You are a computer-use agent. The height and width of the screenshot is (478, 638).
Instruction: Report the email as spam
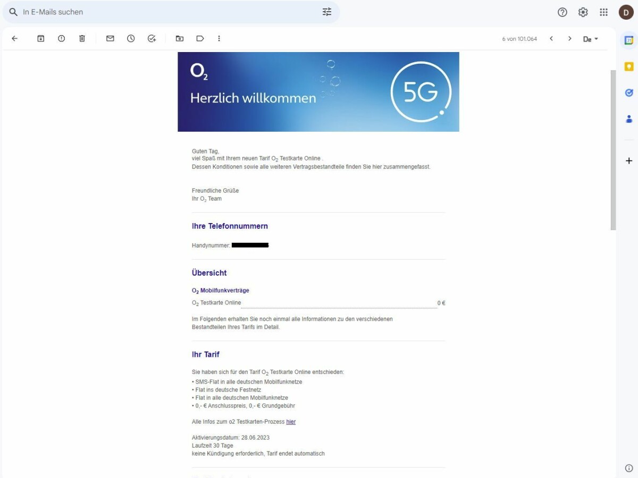coord(61,38)
